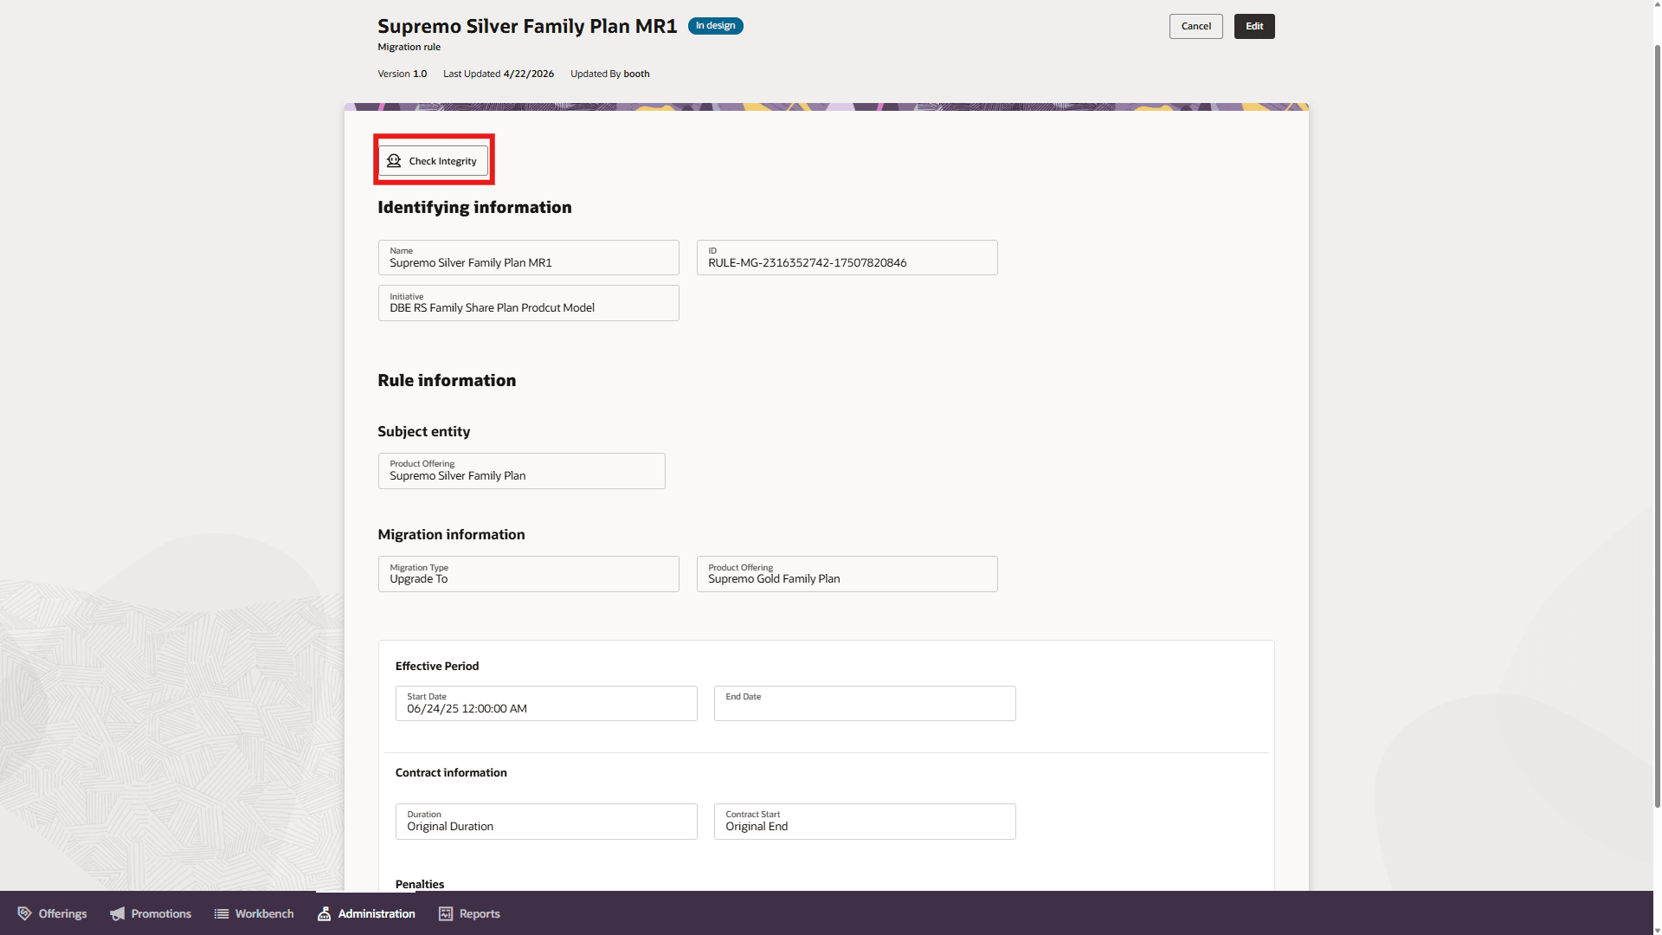
Task: Select the Administration tab
Action: coord(366,913)
